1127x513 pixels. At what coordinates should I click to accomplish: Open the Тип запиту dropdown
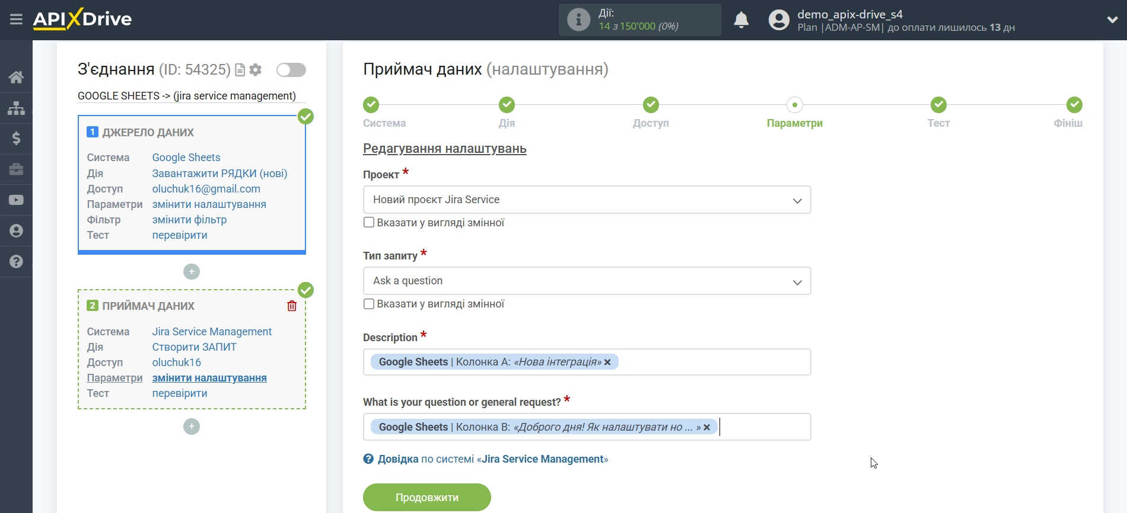click(587, 281)
